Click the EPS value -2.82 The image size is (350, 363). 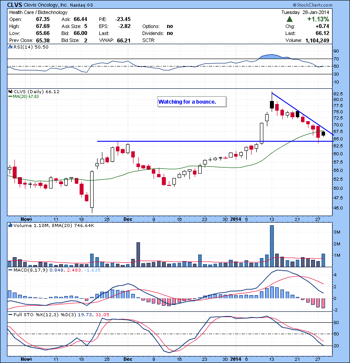pos(124,26)
